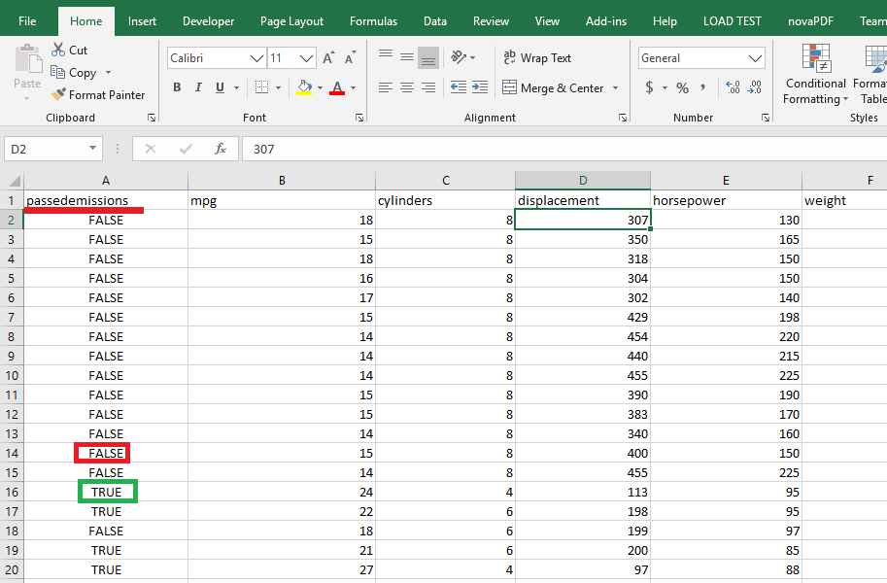
Task: Toggle Italic formatting
Action: [199, 88]
